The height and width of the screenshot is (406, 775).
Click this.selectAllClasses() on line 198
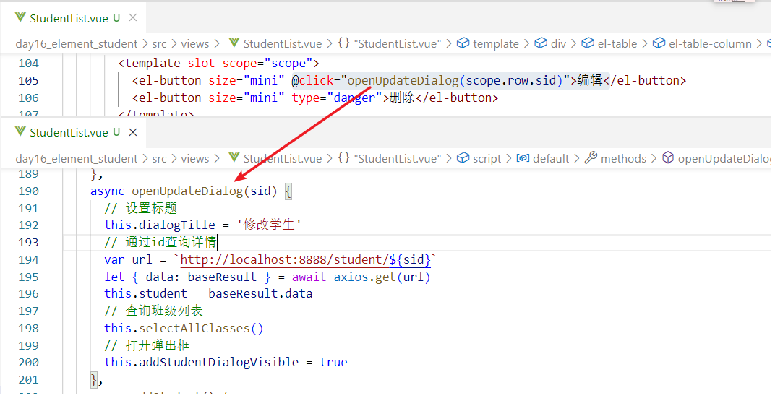coord(184,329)
